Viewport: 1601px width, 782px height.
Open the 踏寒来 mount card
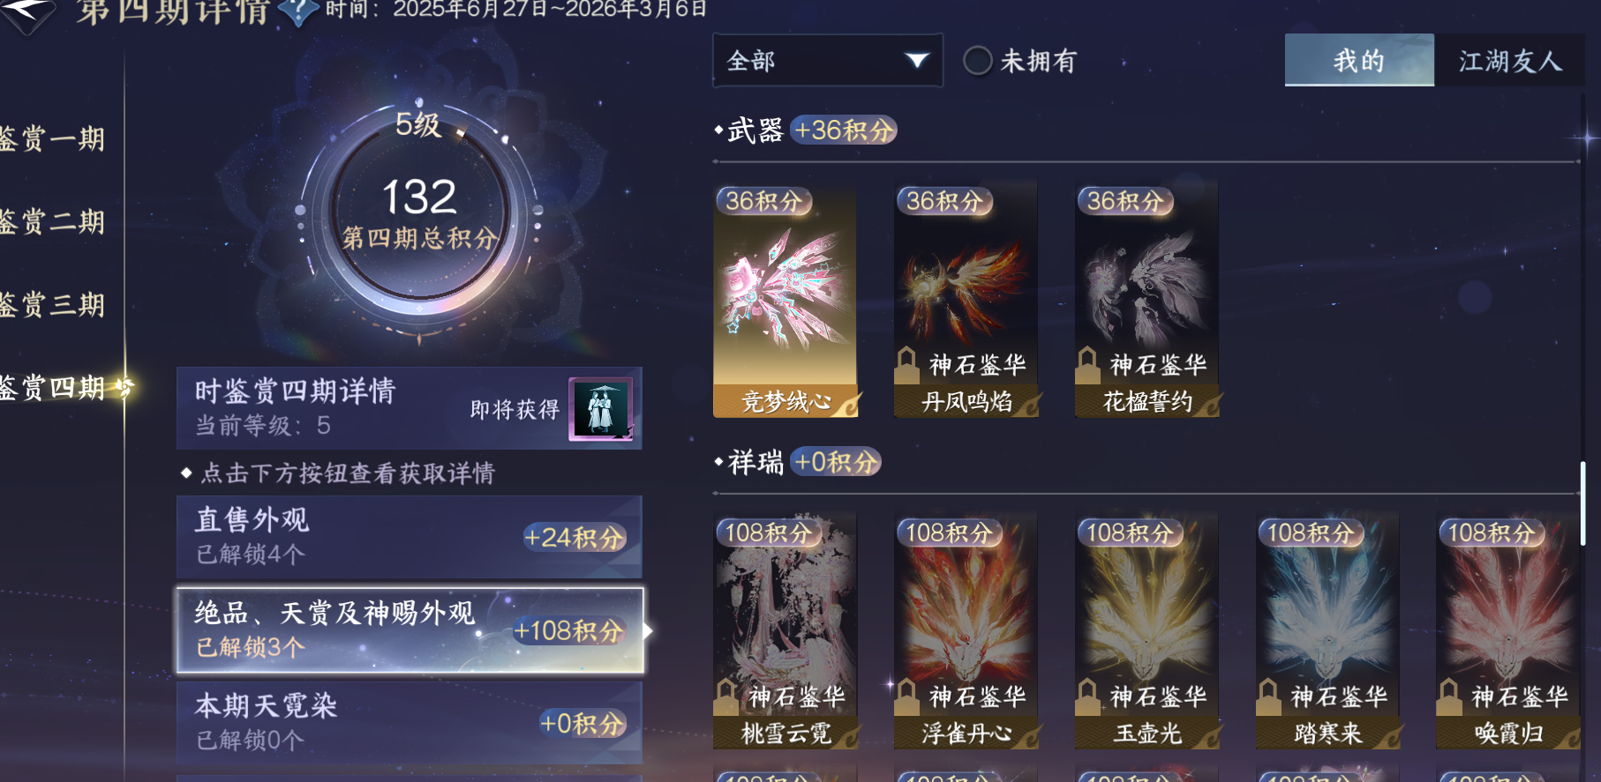point(1327,631)
